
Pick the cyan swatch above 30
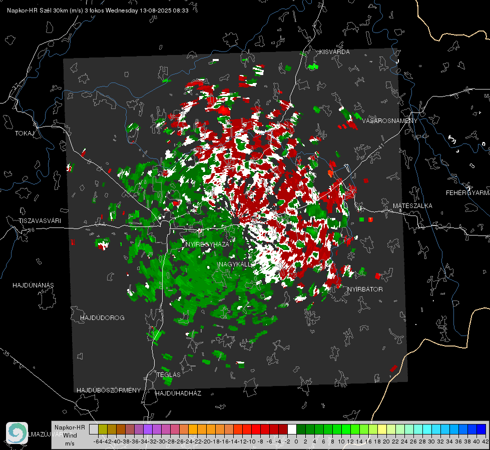pyautogui.click(x=436, y=429)
